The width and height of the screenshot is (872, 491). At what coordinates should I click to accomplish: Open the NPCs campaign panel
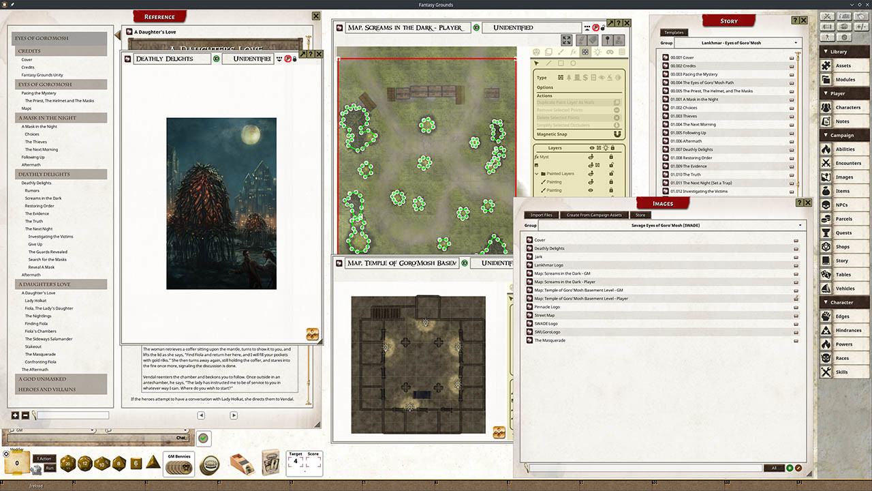(x=845, y=205)
